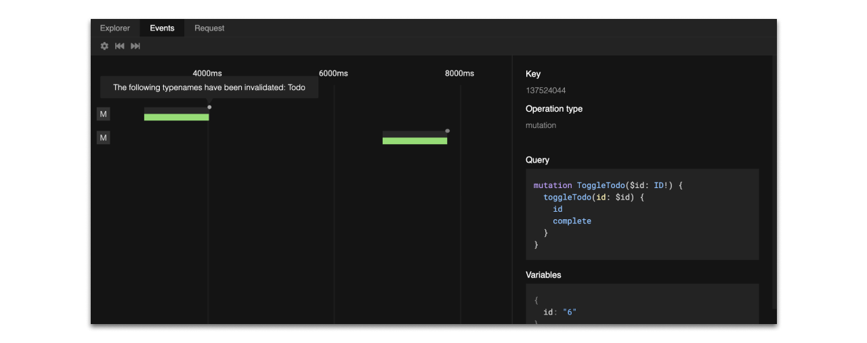Open the timeline settings gear icon
Viewport: 867px width, 343px height.
[x=104, y=46]
